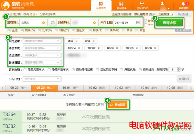Increase 刷新间隔 refresh interval stepper
Screen dimensions: 194x134
(178, 68)
